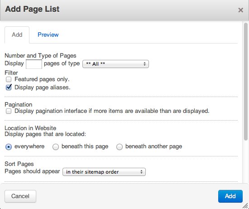Screen dimensions: 249x209
Task: Choose beneath another page option
Action: (x=120, y=146)
